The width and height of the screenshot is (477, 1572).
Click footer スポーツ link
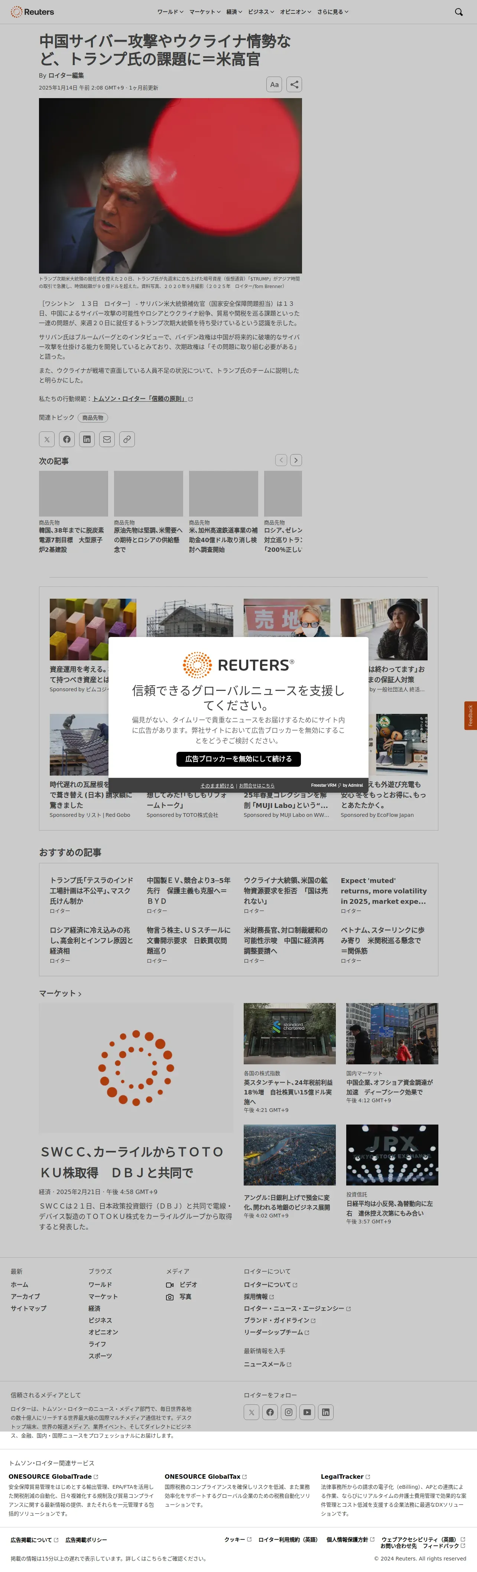tap(100, 1356)
